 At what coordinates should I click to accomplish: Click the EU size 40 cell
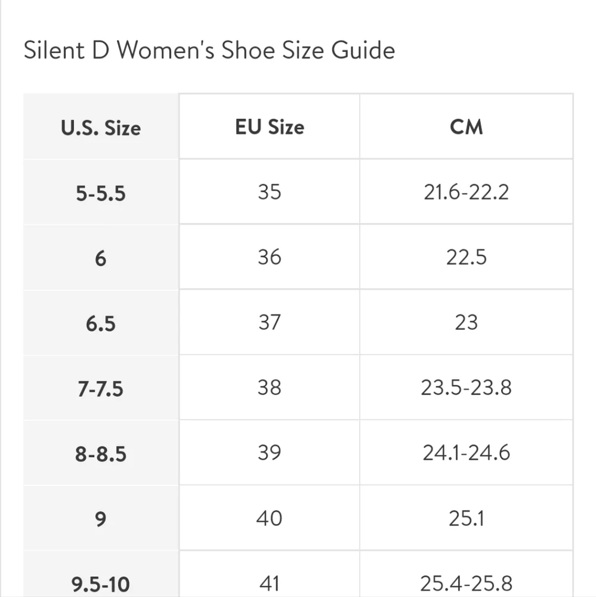[270, 518]
